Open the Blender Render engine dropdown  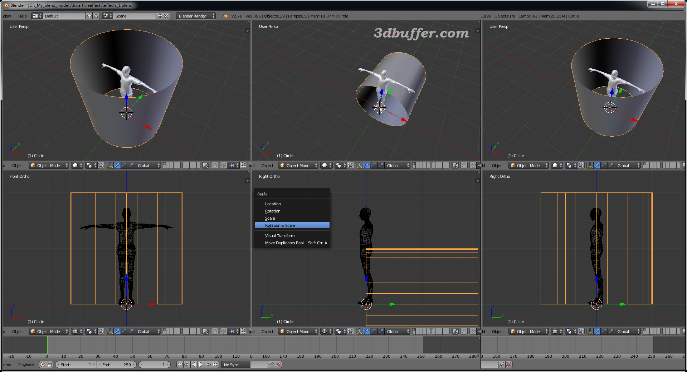click(196, 16)
